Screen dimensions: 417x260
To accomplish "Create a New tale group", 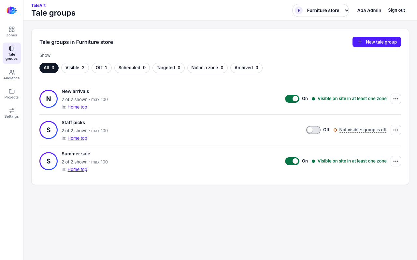I will point(377,42).
